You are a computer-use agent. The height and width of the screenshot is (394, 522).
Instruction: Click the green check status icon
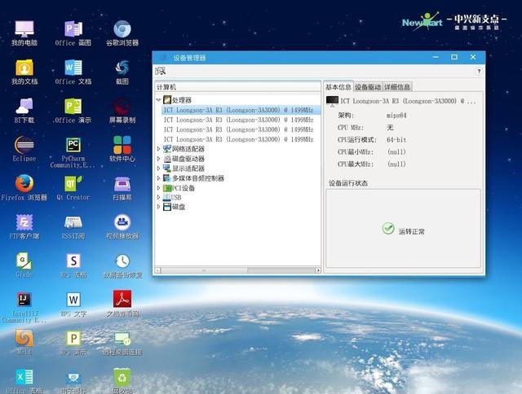[x=388, y=229]
